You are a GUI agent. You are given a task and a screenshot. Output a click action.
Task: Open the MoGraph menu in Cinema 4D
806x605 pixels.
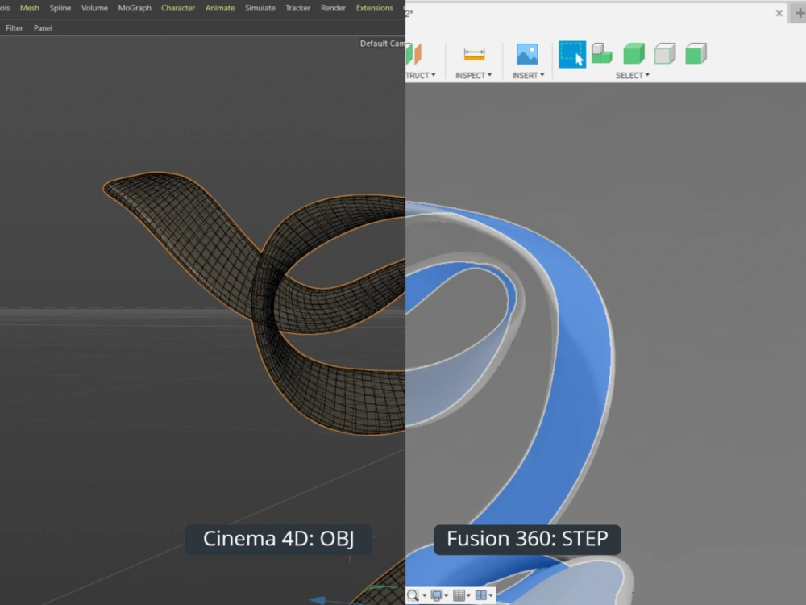coord(134,7)
